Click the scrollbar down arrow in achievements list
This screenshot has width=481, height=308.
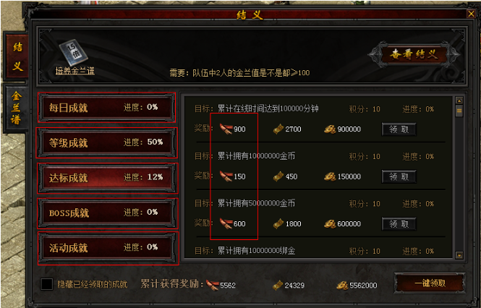tap(459, 255)
